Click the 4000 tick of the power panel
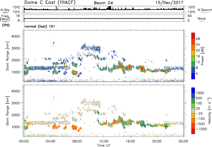 15,36
